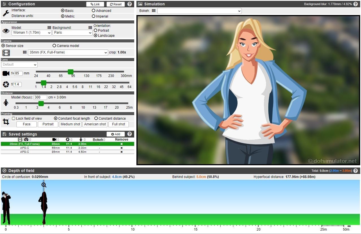Click the green focal length slider handle
The height and width of the screenshot is (234, 361).
70,72
